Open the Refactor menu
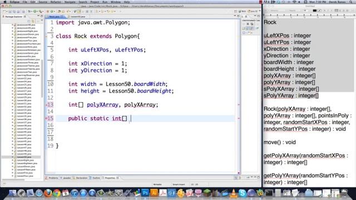This screenshot has width=356, height=200. (56, 2)
